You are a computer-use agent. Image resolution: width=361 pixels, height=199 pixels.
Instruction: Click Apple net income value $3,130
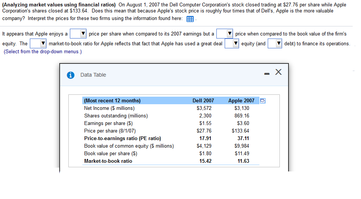242,108
